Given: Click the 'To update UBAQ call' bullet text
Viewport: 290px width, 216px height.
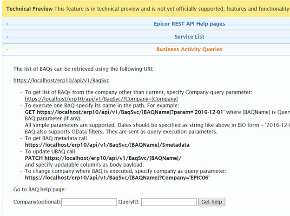Looking at the screenshot, I should [50, 152].
